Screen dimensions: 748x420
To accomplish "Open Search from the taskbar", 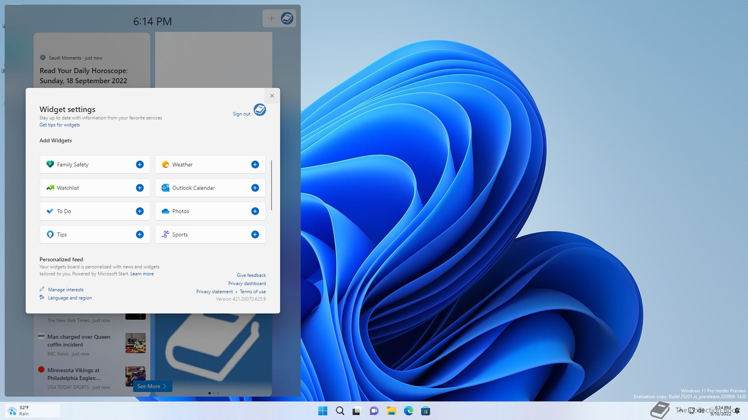I will pyautogui.click(x=340, y=411).
